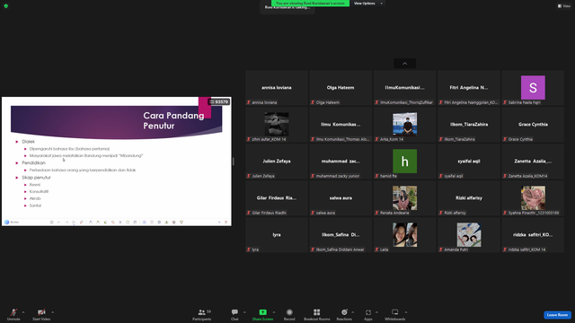The height and width of the screenshot is (323, 575).
Task: Click the 'Pendidikan' bullet on the slide
Action: click(34, 163)
